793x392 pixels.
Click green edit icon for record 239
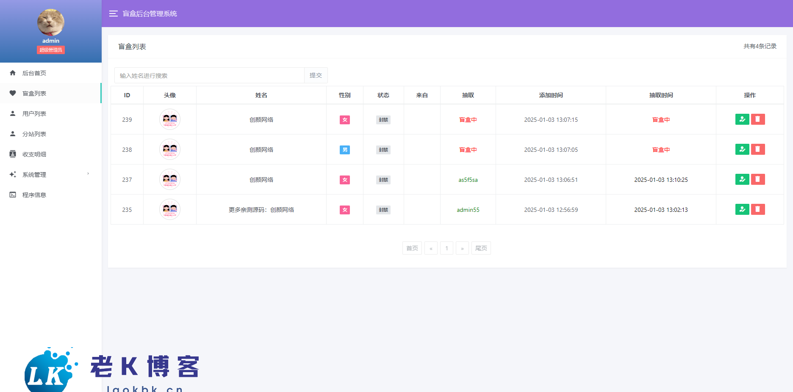coord(742,119)
